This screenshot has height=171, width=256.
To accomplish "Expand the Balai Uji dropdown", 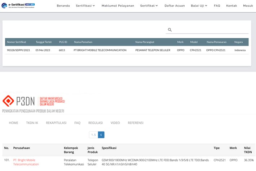I will (x=199, y=6).
